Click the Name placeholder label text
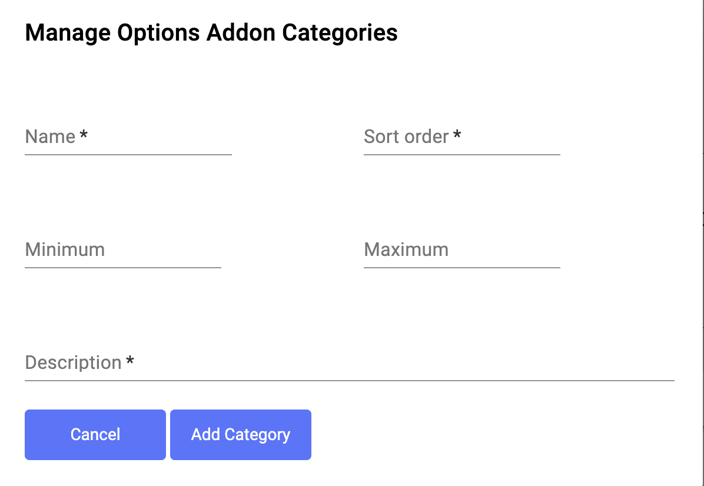 [50, 137]
